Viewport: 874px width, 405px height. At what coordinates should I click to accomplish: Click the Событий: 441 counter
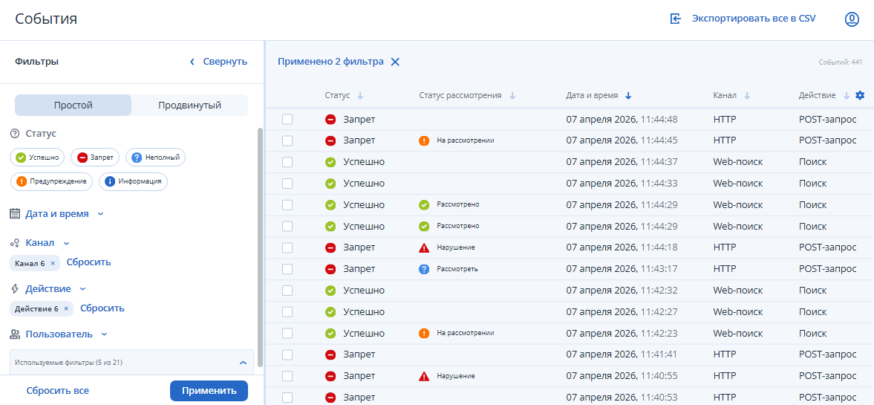(x=841, y=62)
